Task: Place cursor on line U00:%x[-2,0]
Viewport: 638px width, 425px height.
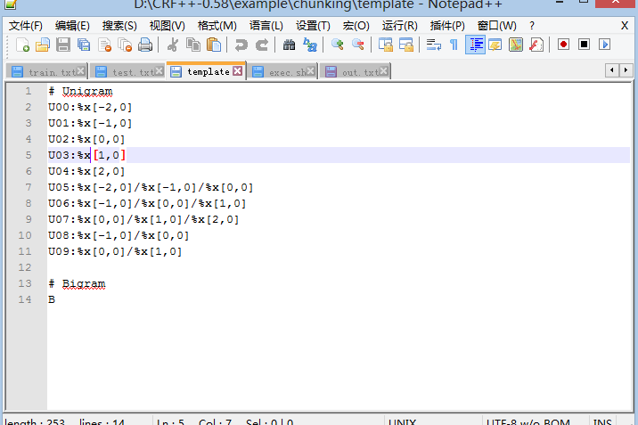Action: [x=90, y=108]
